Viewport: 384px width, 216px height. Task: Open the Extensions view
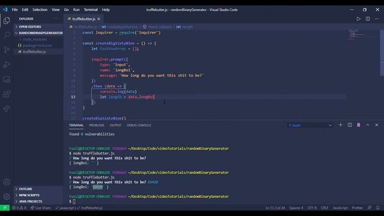pos(7,94)
